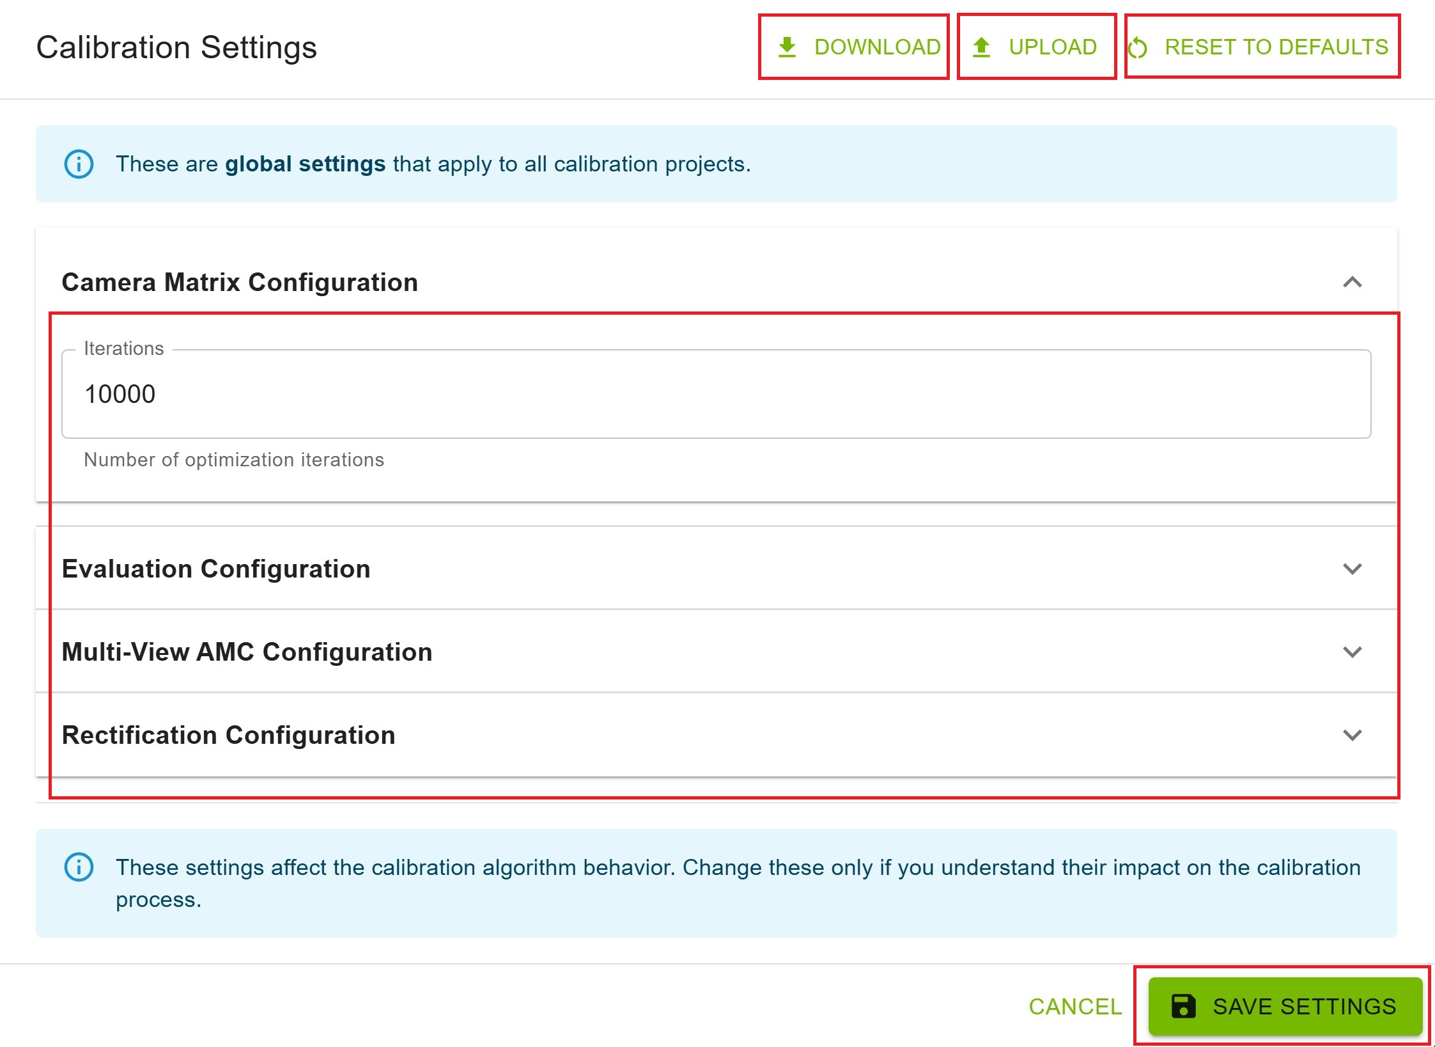This screenshot has width=1435, height=1047.
Task: Click the floppy disk save icon
Action: pyautogui.click(x=1186, y=1005)
